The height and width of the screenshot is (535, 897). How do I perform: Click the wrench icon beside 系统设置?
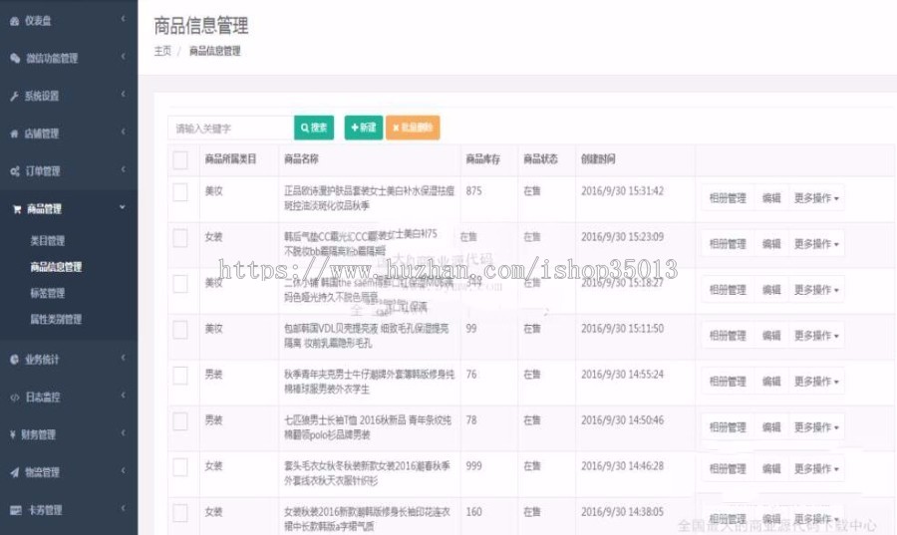point(14,96)
